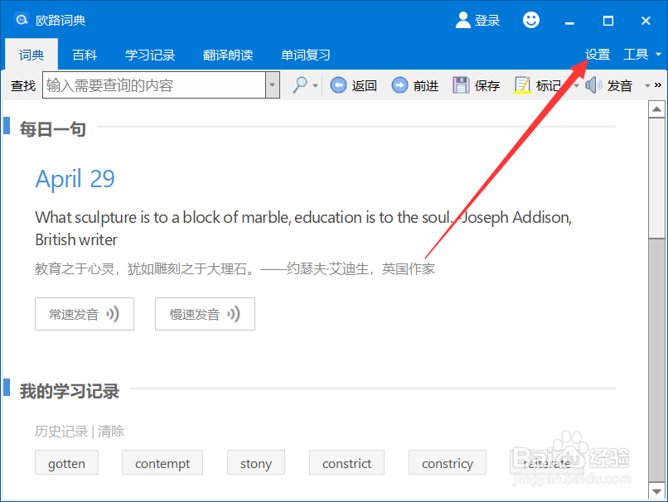Click the 保存 floppy disk icon

click(x=461, y=85)
